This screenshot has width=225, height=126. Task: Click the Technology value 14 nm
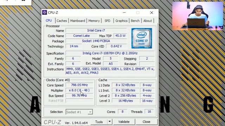(x=74, y=46)
